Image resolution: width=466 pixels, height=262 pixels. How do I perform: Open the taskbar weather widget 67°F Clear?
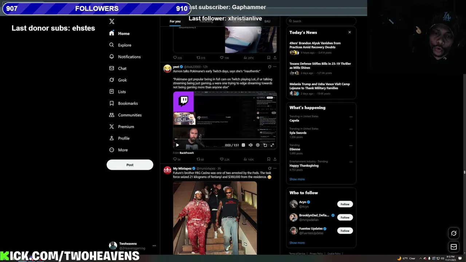(406, 258)
